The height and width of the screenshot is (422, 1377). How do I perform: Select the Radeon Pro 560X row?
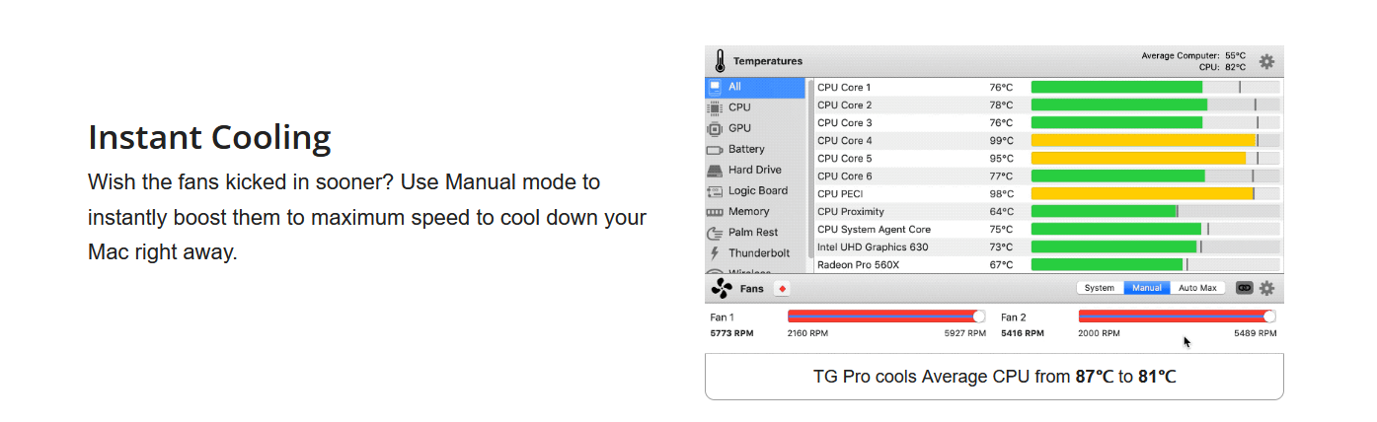(1048, 264)
